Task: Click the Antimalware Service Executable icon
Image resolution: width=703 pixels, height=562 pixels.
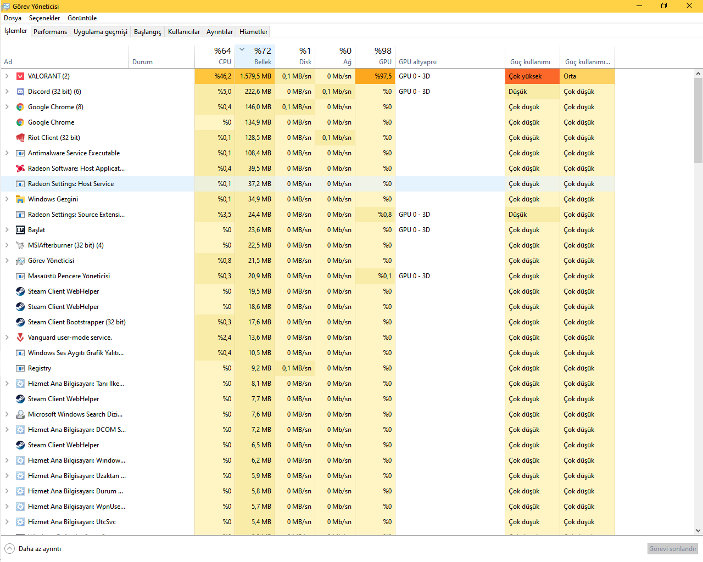Action: (20, 153)
